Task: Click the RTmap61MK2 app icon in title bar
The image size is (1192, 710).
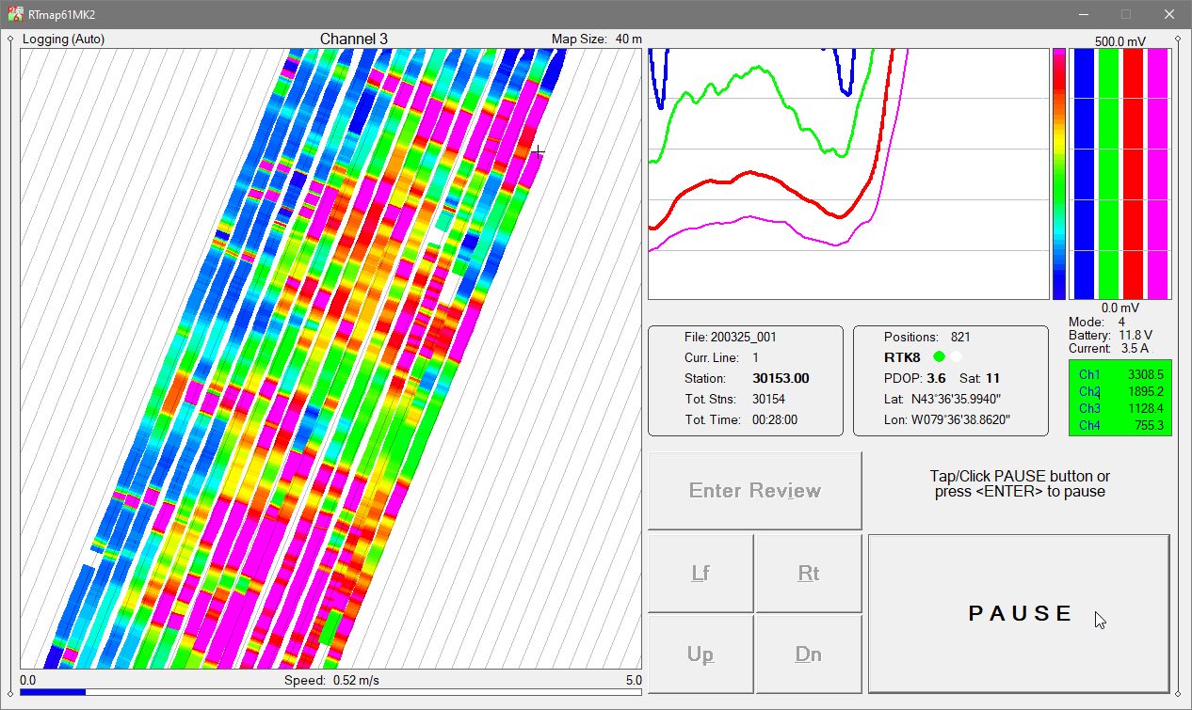Action: click(x=16, y=14)
